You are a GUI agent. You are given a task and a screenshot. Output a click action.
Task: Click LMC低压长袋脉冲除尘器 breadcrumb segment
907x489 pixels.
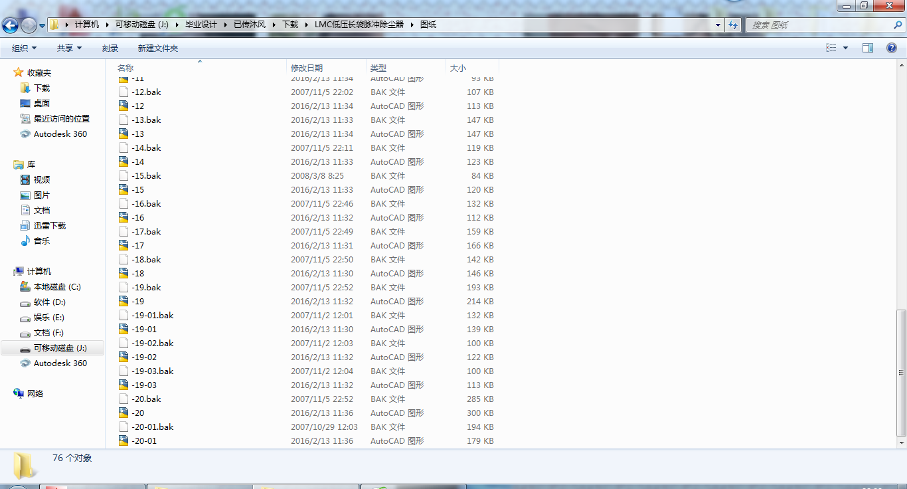[359, 25]
